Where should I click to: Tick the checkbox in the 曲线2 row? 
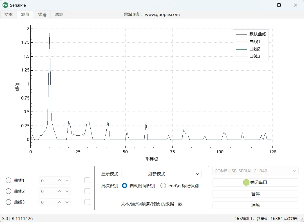click(87, 191)
